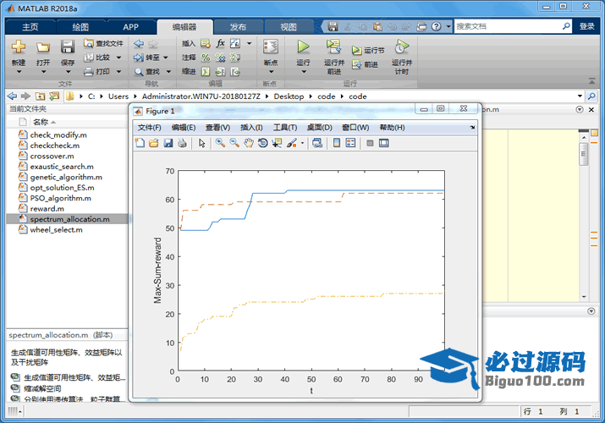Select the data cursor tool in Figure toolbar
The image size is (605, 423).
click(x=278, y=143)
